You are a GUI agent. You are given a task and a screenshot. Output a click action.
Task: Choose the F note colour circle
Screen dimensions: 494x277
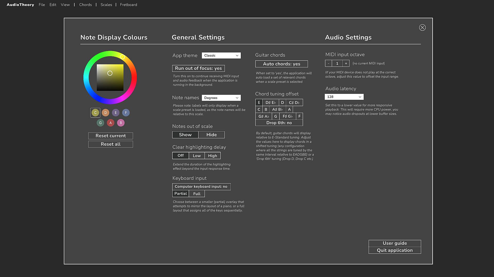tap(126, 113)
